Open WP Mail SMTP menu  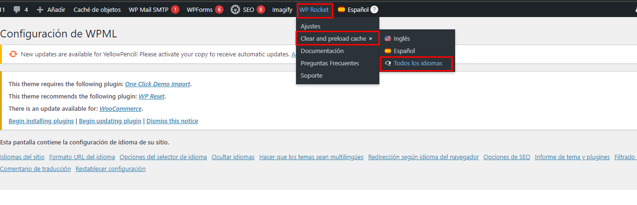[148, 9]
